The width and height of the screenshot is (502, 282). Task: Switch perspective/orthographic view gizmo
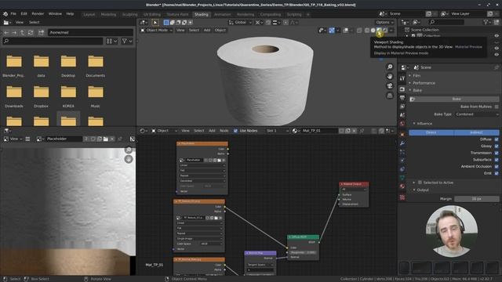390,96
